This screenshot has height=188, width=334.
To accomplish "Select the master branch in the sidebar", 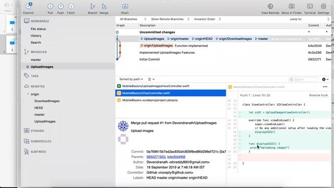I will [x=35, y=60].
